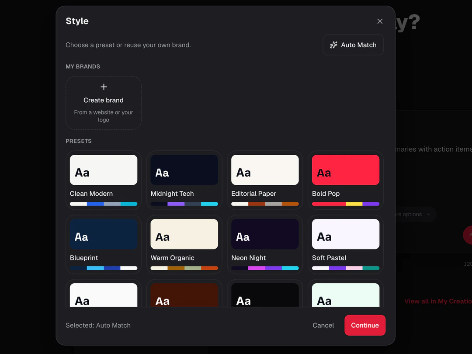Pick the Neon Night preset
Viewport: 472px width, 354px height.
[265, 244]
